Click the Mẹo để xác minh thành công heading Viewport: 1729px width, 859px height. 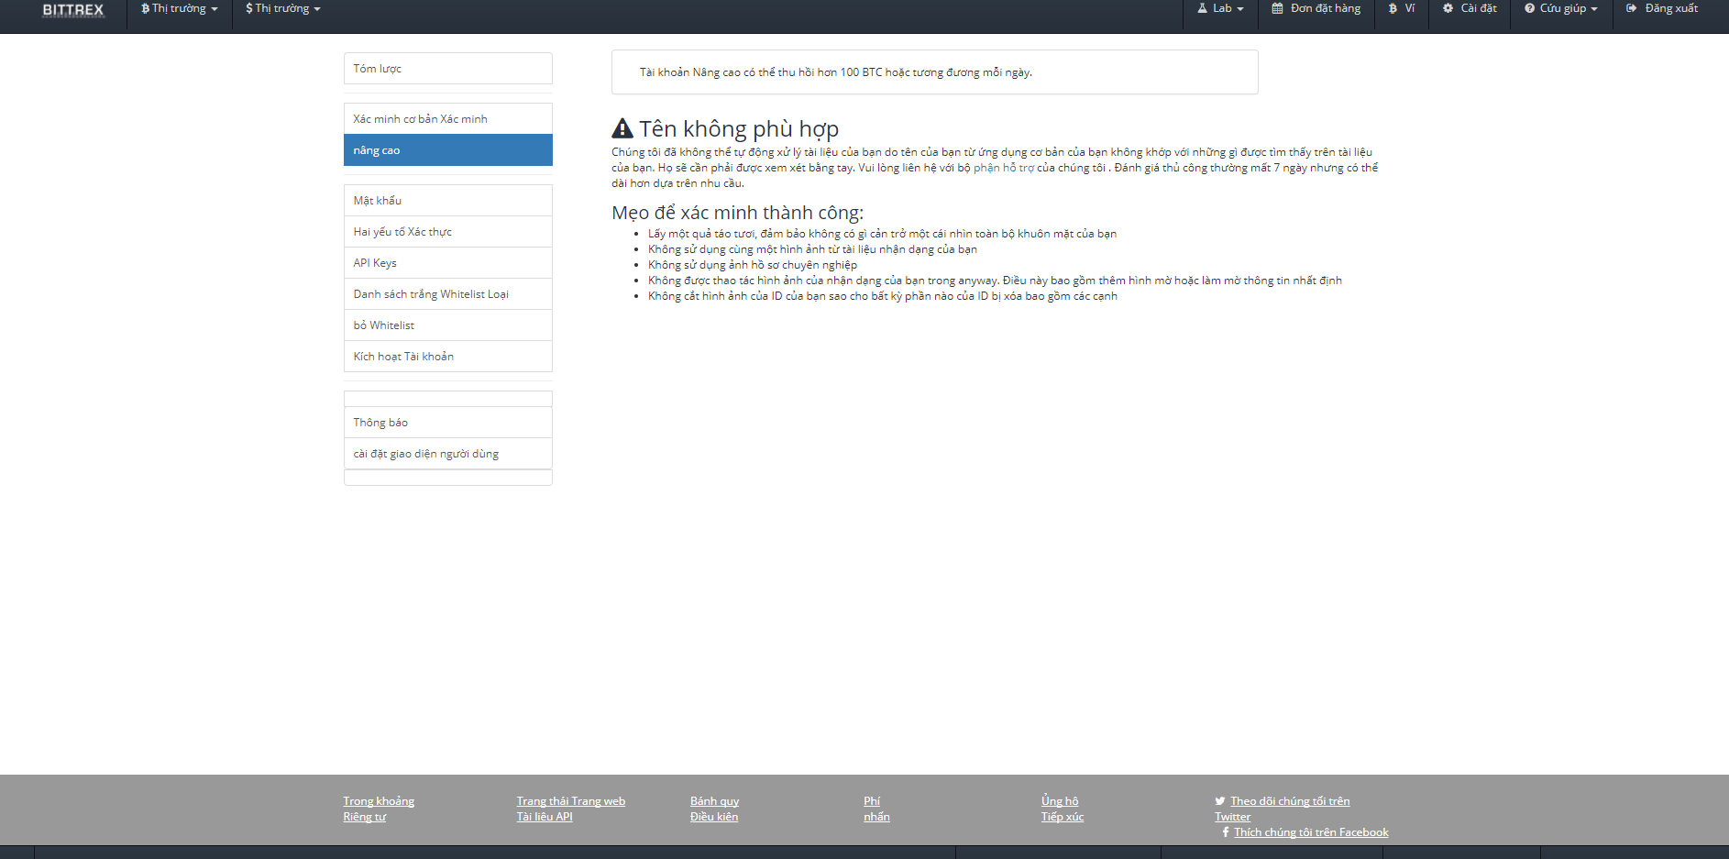[x=738, y=213]
